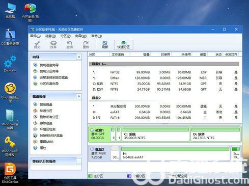The image size is (249, 186).
Task: Select the unallocated block on 磁盘2
Action: 115,153
